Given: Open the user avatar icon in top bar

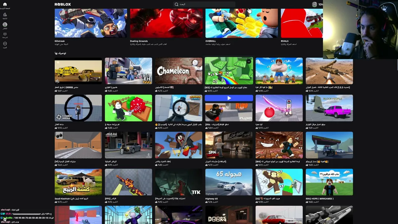Looking at the screenshot, I should pyautogui.click(x=314, y=4).
